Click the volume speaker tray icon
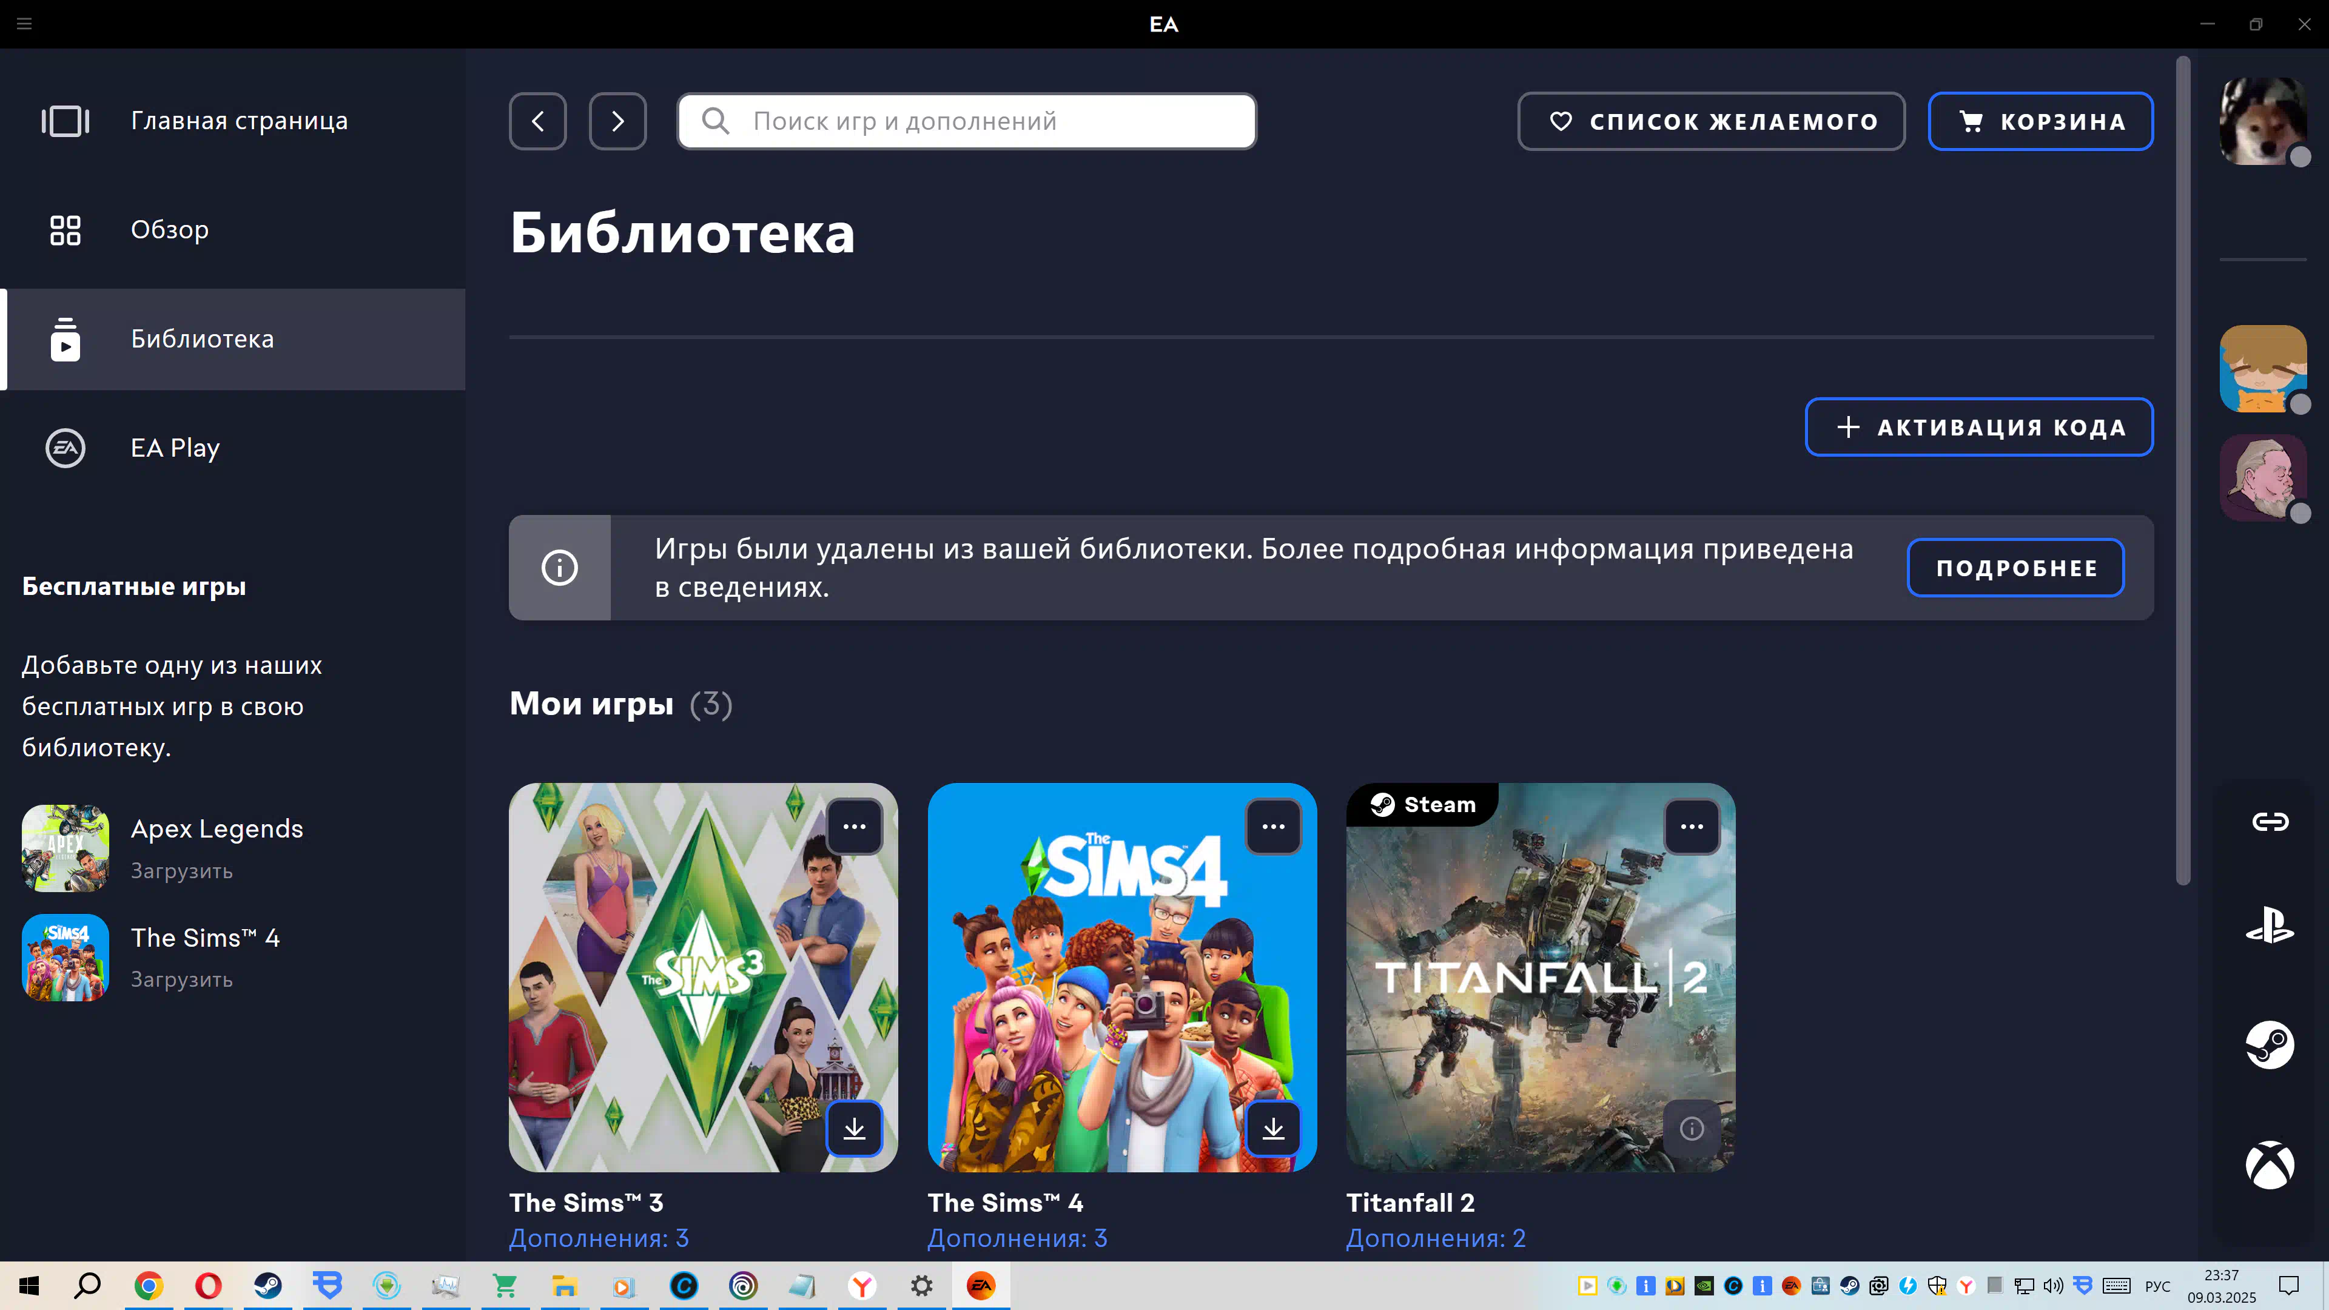This screenshot has height=1310, width=2329. coord(2053,1286)
